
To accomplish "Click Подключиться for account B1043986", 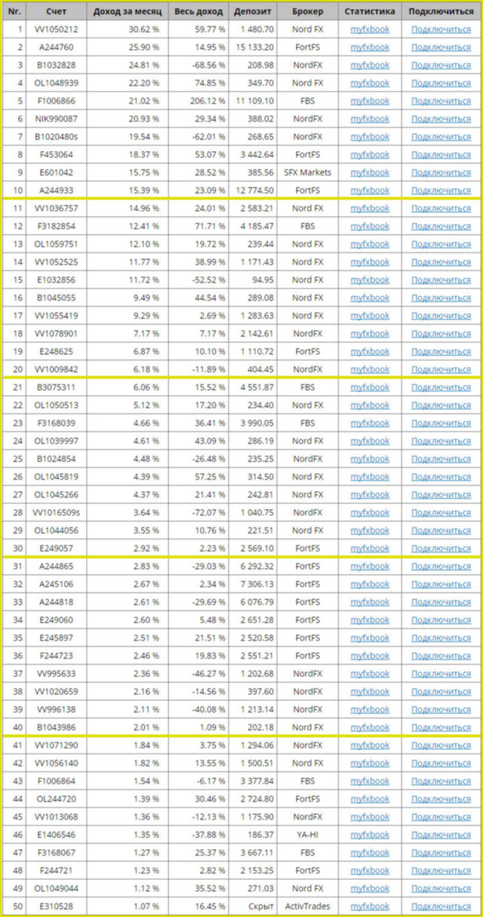I will [441, 727].
